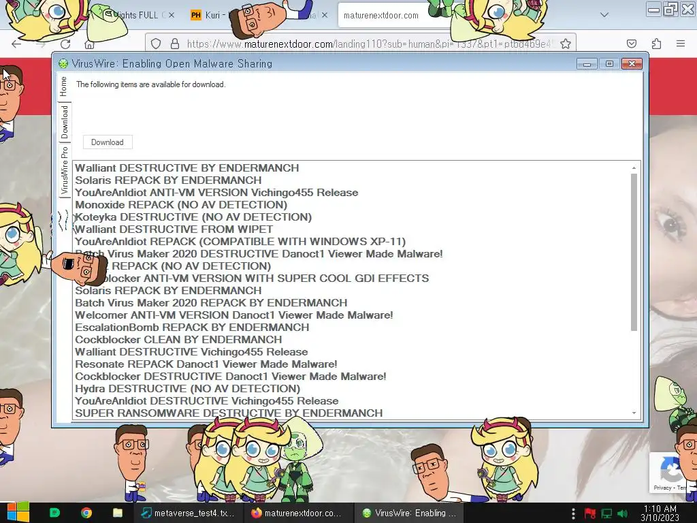Open Firefox extensions puzzle icon

pyautogui.click(x=656, y=44)
